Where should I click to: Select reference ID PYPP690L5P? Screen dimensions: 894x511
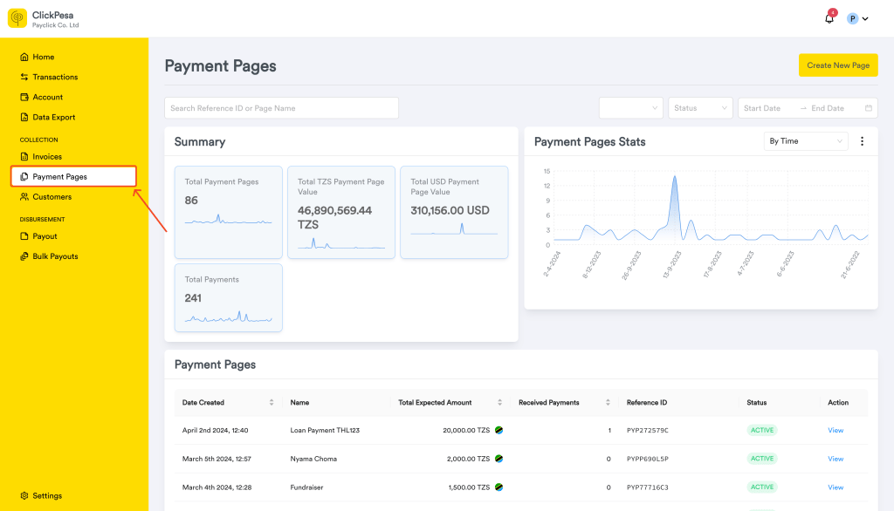click(647, 459)
